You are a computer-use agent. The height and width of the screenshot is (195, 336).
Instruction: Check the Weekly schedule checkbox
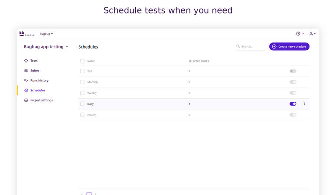pos(82,93)
